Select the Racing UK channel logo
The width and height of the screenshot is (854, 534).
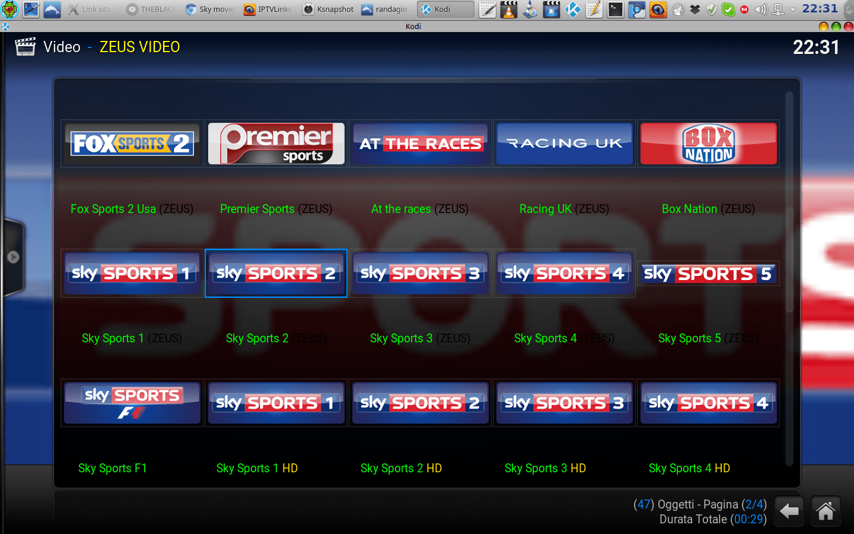[565, 144]
